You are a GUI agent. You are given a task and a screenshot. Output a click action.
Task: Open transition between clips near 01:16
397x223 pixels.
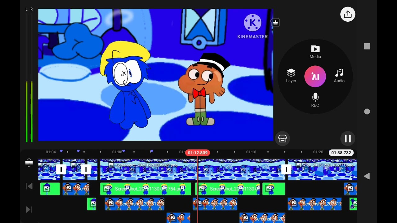[x=286, y=169]
